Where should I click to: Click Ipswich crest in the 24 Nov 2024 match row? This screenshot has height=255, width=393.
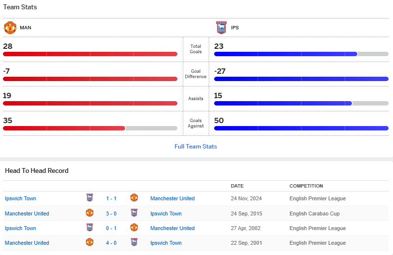pyautogui.click(x=89, y=198)
